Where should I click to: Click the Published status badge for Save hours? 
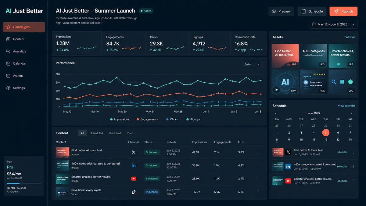click(x=152, y=192)
